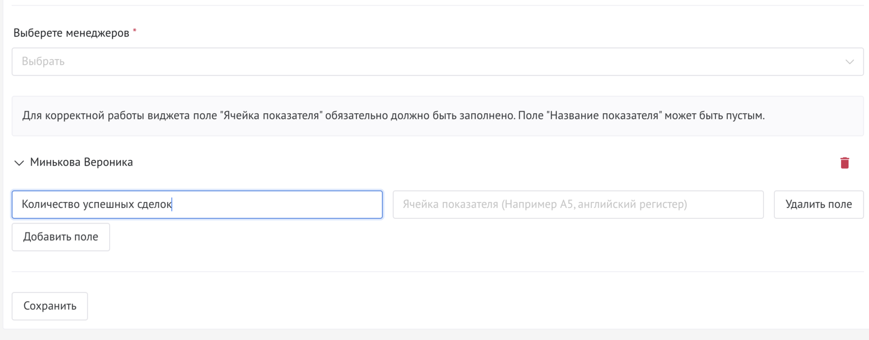Collapse the Минькова Вероника section chevron
Screen dimensions: 869x340
(x=19, y=163)
